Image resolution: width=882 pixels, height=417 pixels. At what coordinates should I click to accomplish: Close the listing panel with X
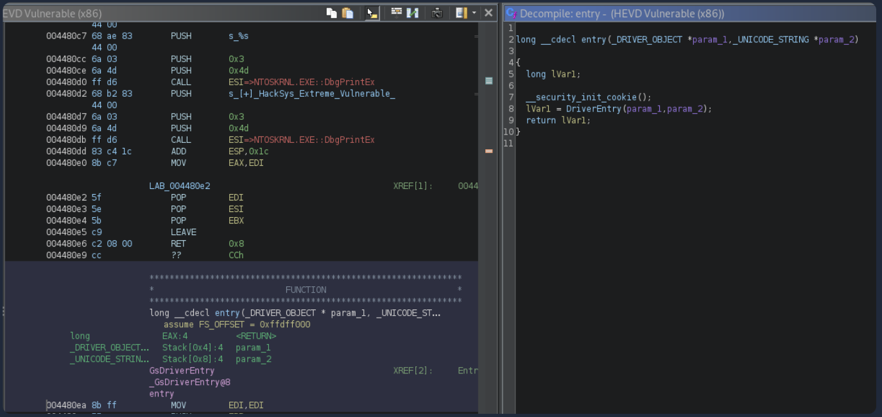[489, 13]
